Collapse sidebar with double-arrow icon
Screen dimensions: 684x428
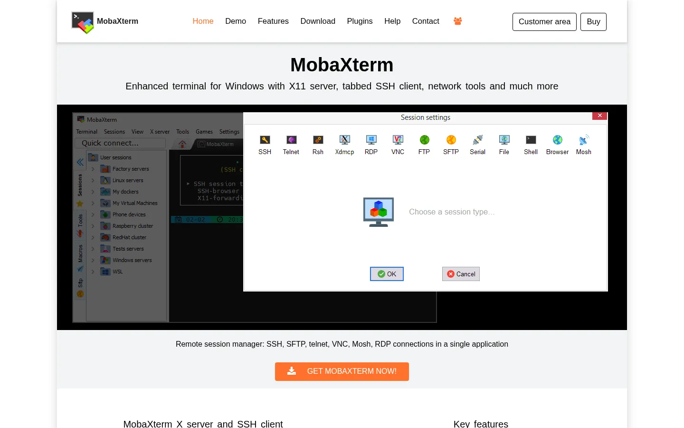pos(80,162)
